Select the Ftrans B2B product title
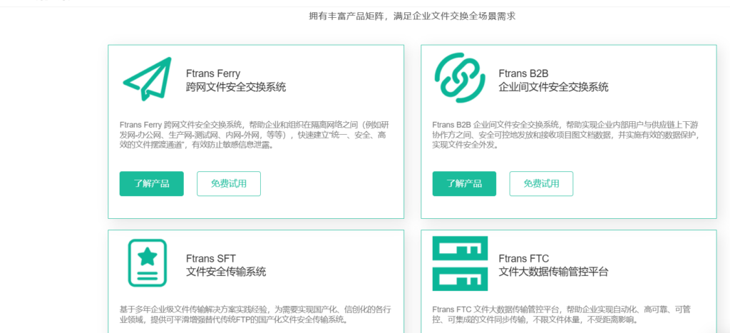The image size is (730, 333). tap(523, 73)
